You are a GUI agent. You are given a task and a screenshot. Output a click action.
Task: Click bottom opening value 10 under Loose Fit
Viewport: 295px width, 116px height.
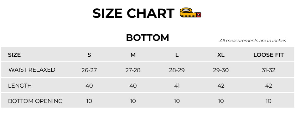[x=268, y=101]
